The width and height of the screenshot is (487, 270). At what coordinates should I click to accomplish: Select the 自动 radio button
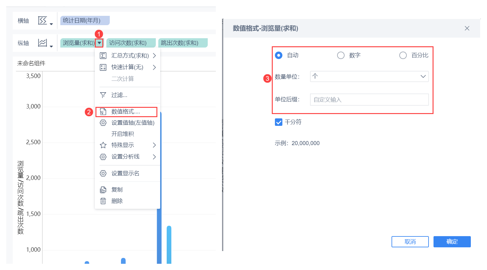point(279,55)
